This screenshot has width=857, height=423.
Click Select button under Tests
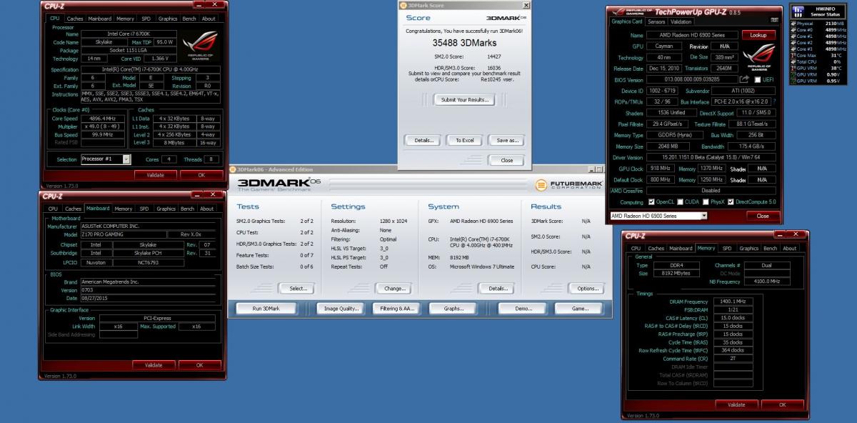[298, 288]
